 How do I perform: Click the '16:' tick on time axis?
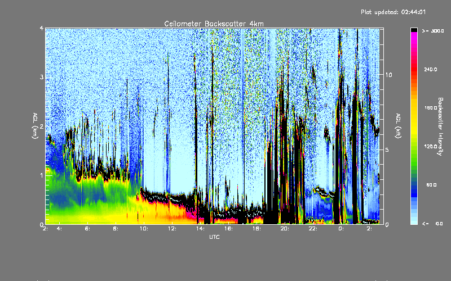(228, 229)
